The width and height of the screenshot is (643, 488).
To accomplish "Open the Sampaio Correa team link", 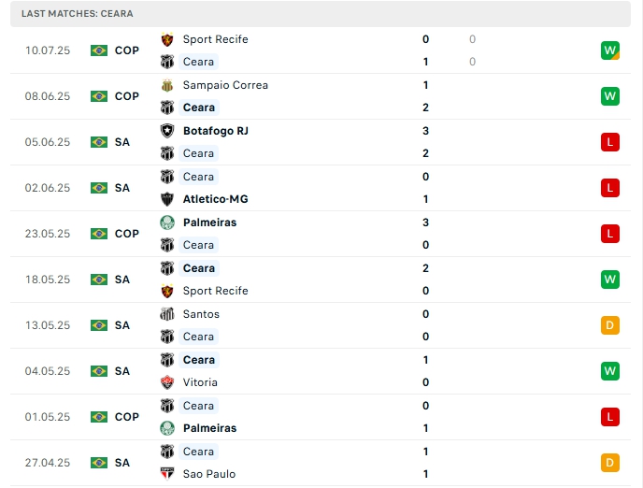I will (x=225, y=85).
